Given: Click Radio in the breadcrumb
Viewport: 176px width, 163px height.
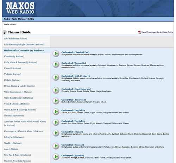Looking at the screenshot, I should (x=14, y=24).
